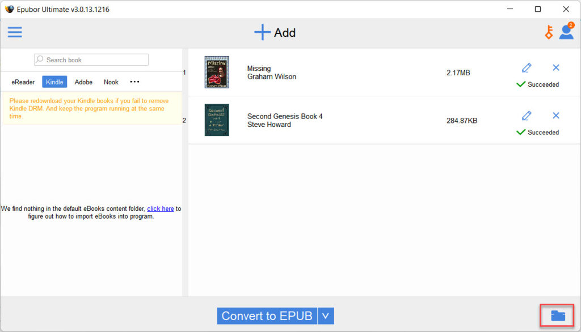Open the Nook tab
Image resolution: width=581 pixels, height=332 pixels.
[111, 82]
